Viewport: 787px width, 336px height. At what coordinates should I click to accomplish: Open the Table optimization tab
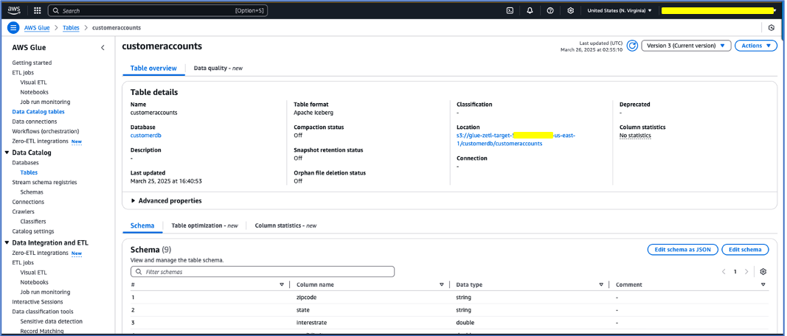pyautogui.click(x=205, y=225)
